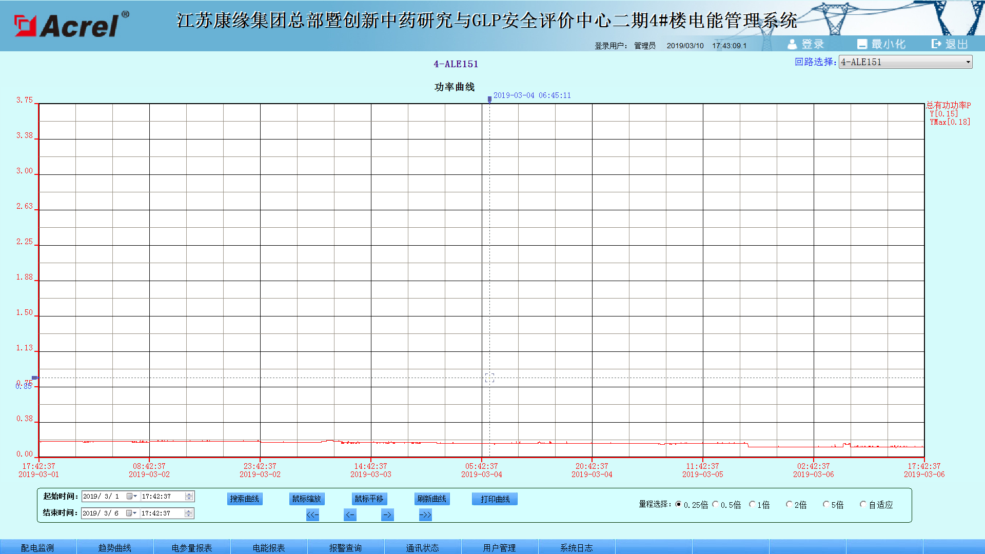Viewport: 985px width, 554px height.
Task: Click the fast rewind <<- arrow button
Action: (312, 515)
